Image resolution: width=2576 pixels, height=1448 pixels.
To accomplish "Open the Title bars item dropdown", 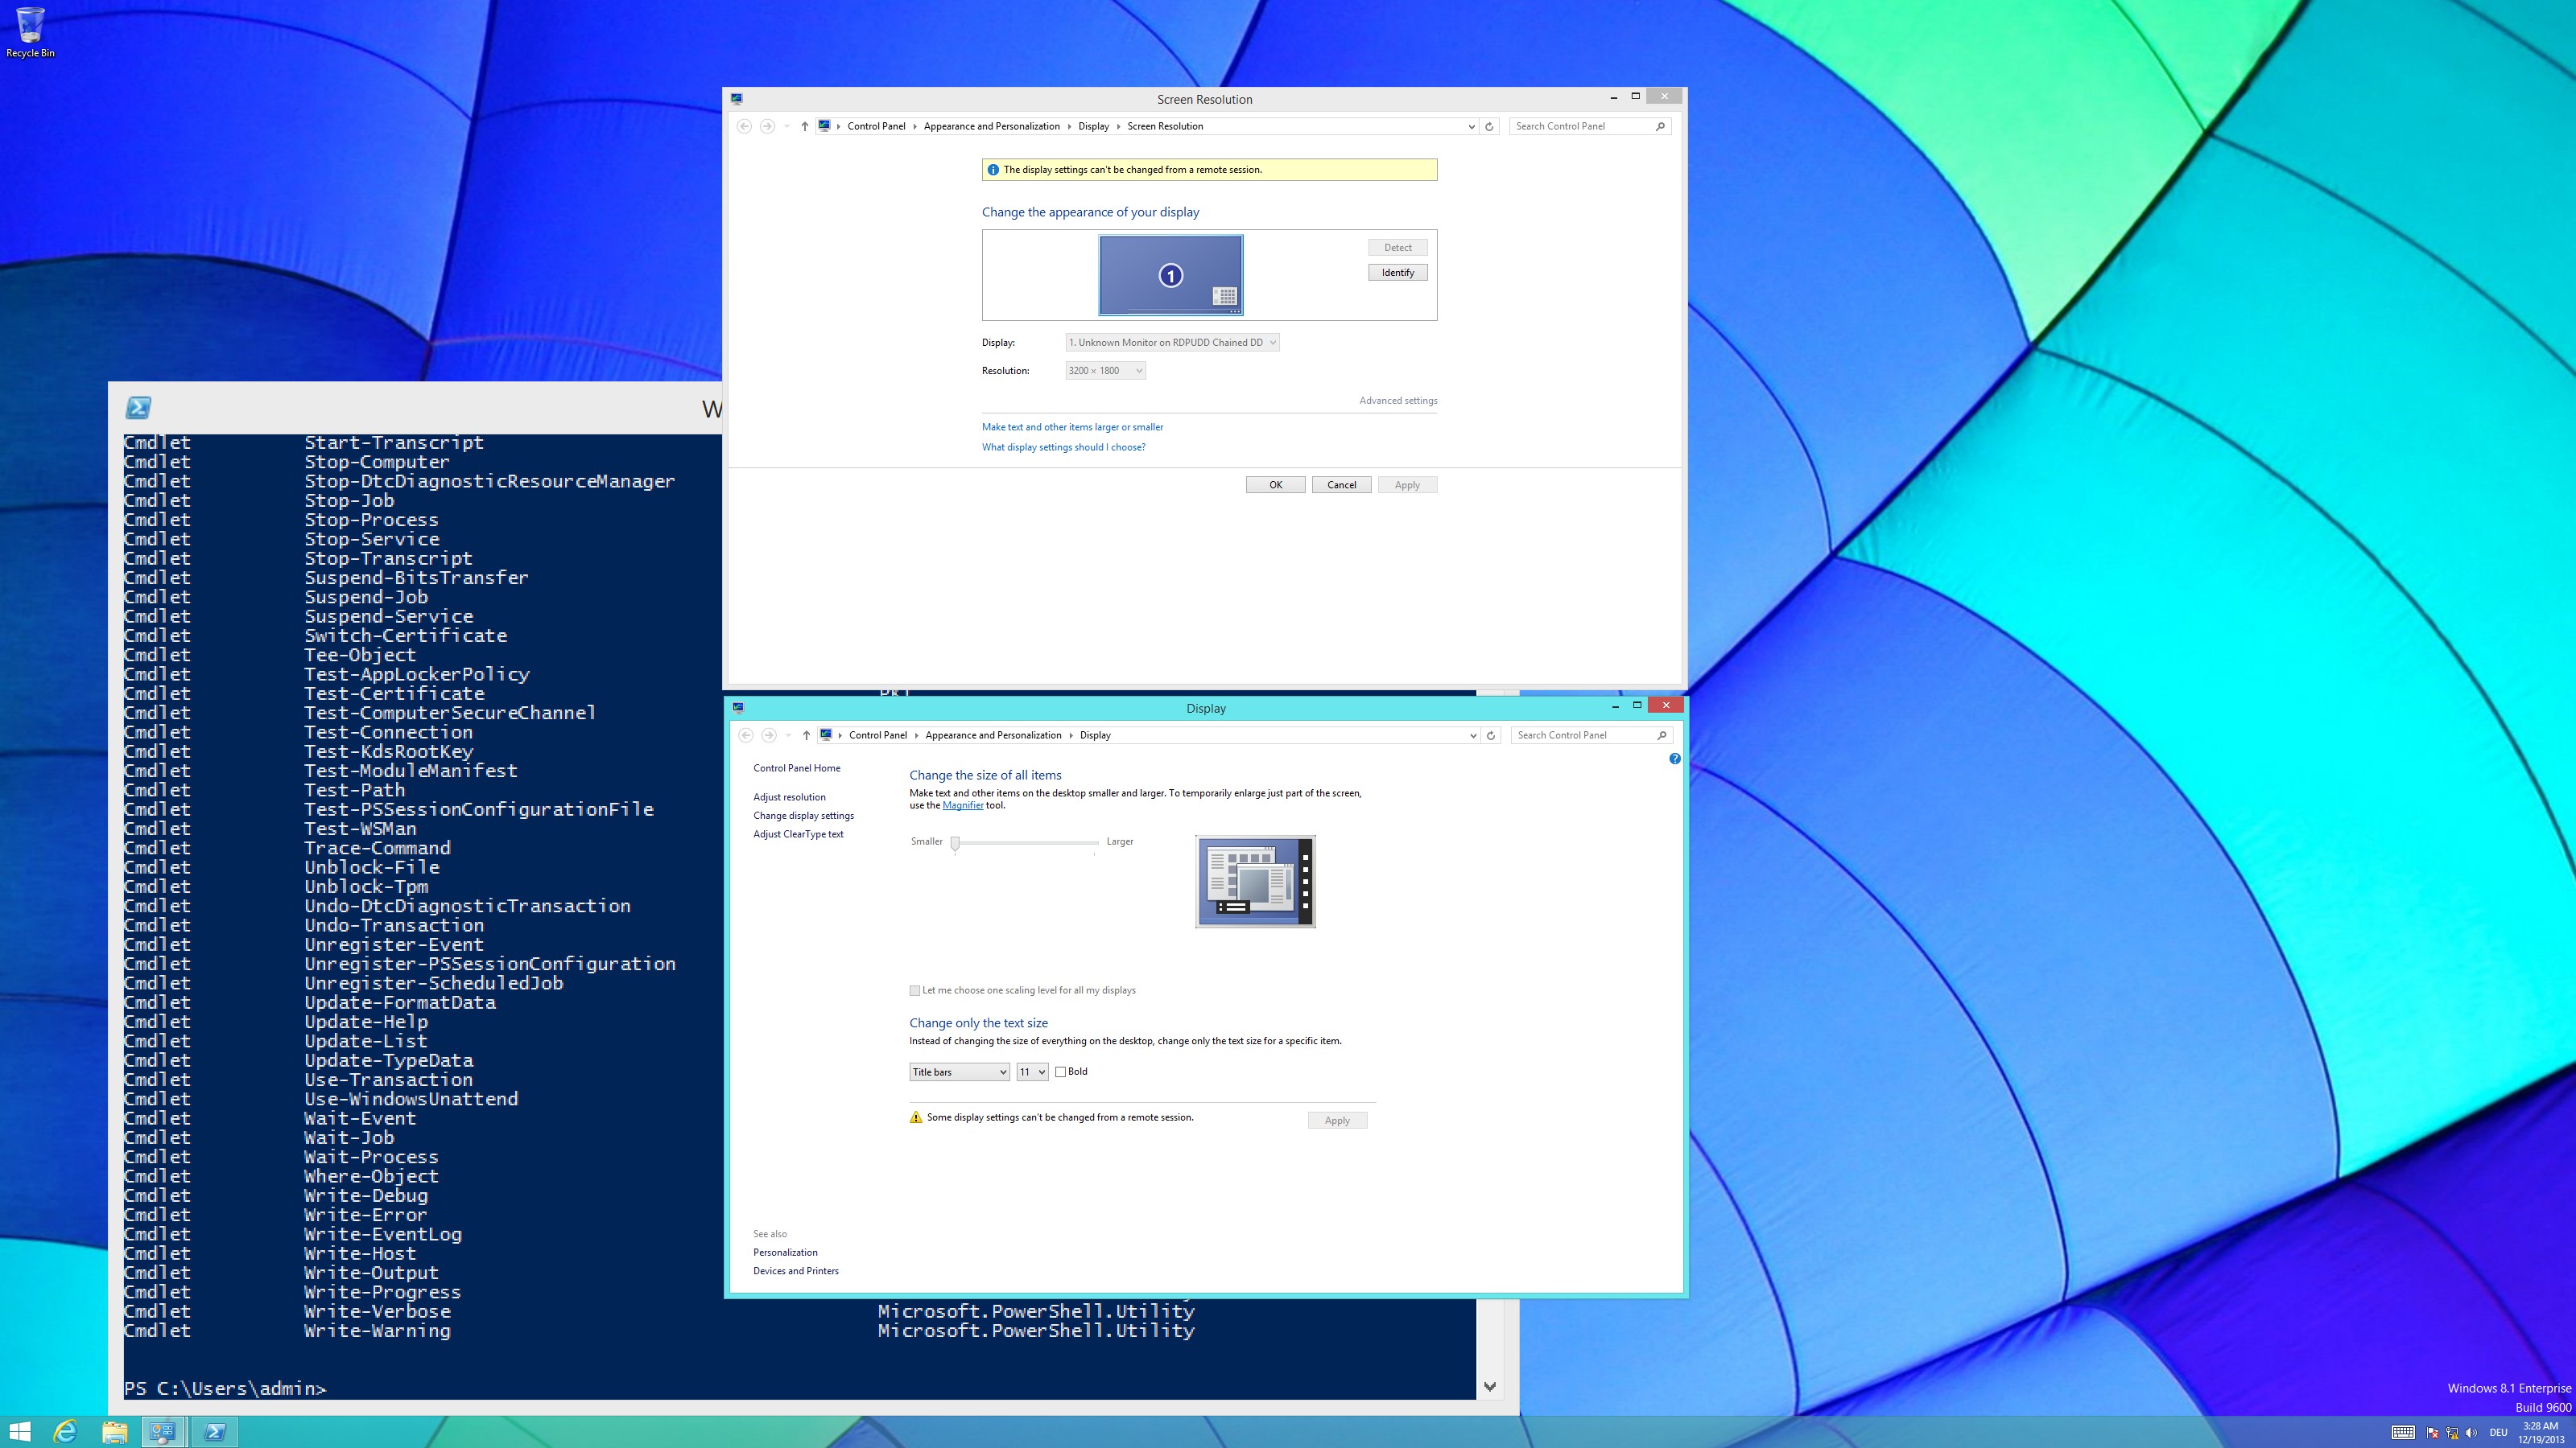I will pos(959,1072).
